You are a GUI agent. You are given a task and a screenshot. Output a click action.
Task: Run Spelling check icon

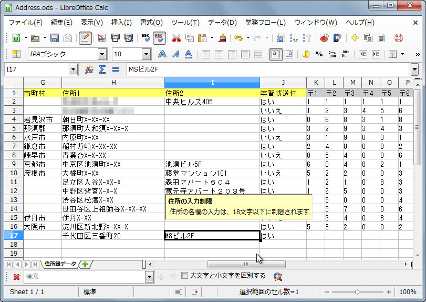[x=146, y=38]
